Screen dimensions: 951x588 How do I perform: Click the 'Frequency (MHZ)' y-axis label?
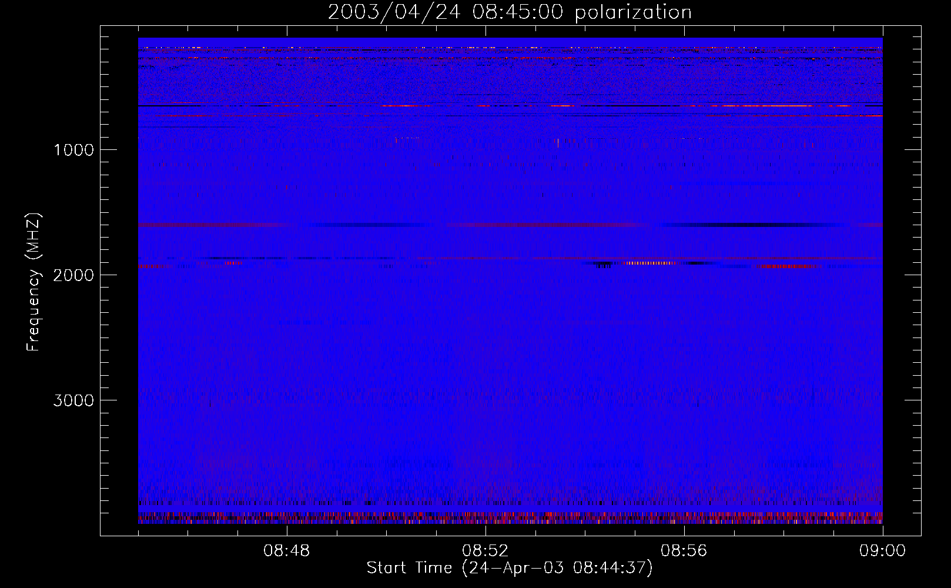tap(34, 282)
